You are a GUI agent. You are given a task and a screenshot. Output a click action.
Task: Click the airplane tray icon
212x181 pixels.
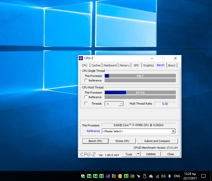pyautogui.click(x=138, y=176)
